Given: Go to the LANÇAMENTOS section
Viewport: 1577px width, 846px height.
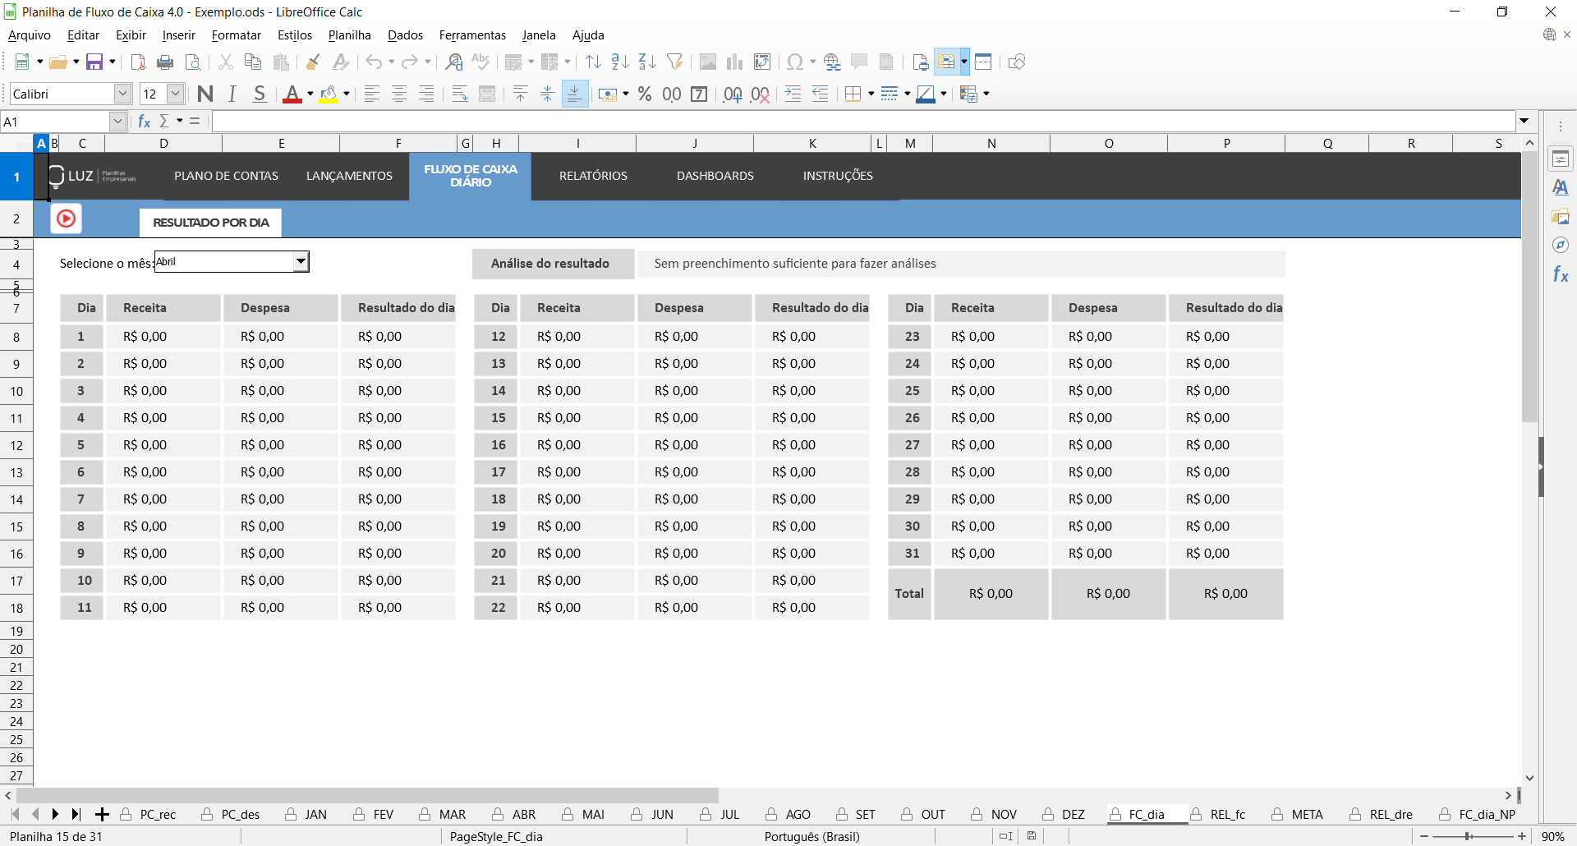Looking at the screenshot, I should click(x=349, y=176).
